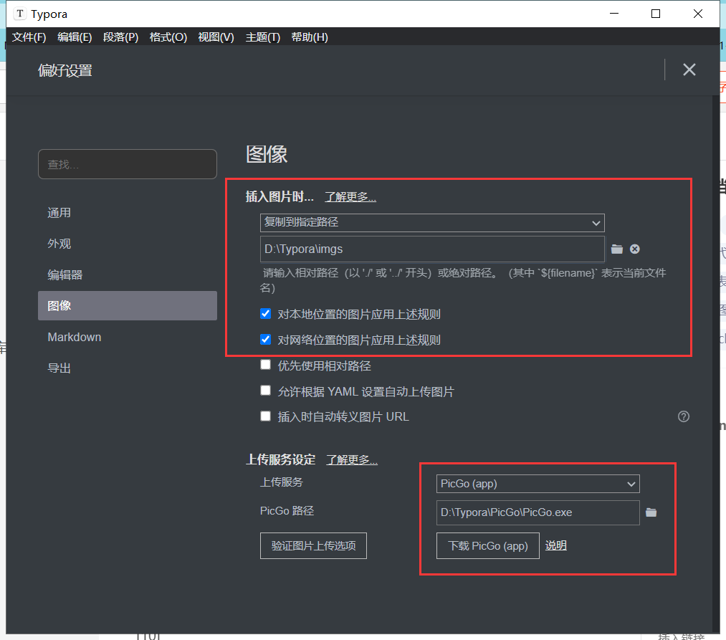Browse for PicGo.exe with the folder icon
726x640 pixels.
[651, 512]
